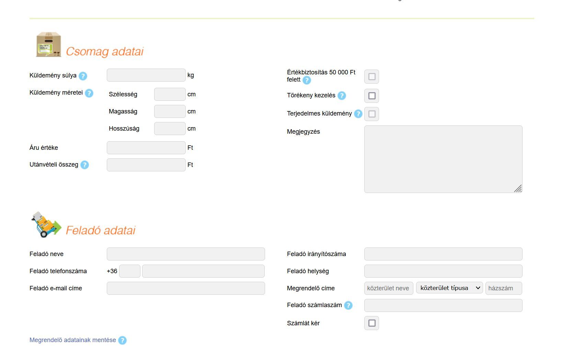Tick the Értékbiztosítás 50 000 Ft felett checkbox
The height and width of the screenshot is (351, 584).
coord(371,76)
